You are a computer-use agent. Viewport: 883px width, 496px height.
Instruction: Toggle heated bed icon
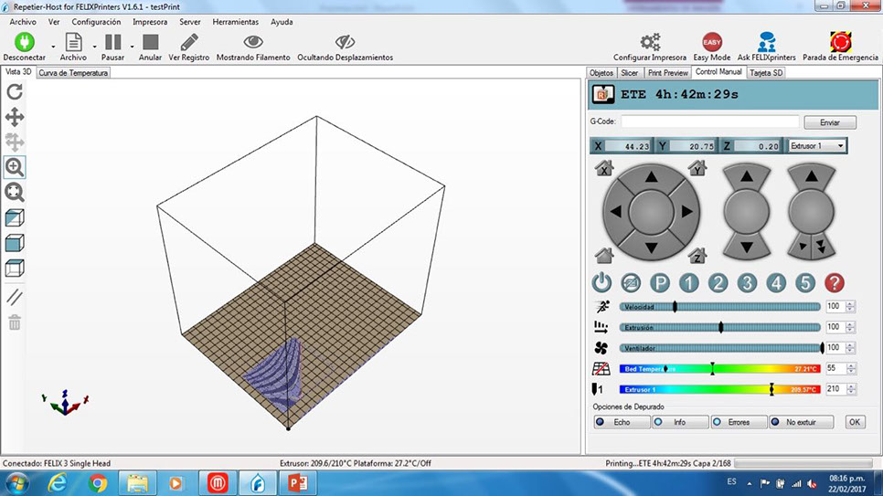(x=601, y=369)
